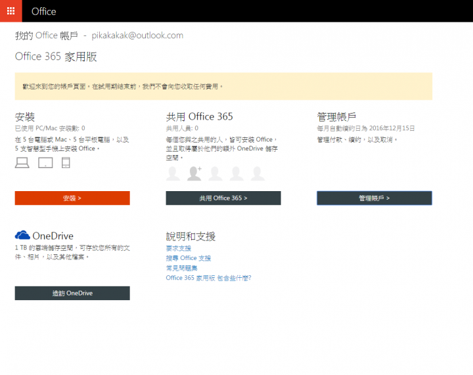The width and height of the screenshot is (473, 375).
Task: Click the Office 365 家用版 heading
Action: click(x=56, y=56)
